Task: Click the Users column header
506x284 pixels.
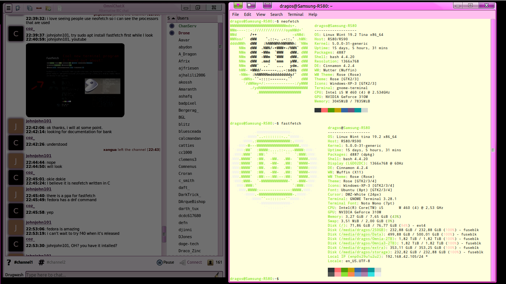Action: click(x=197, y=18)
